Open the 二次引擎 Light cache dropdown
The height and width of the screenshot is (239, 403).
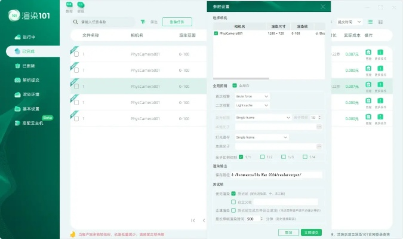[252, 105]
